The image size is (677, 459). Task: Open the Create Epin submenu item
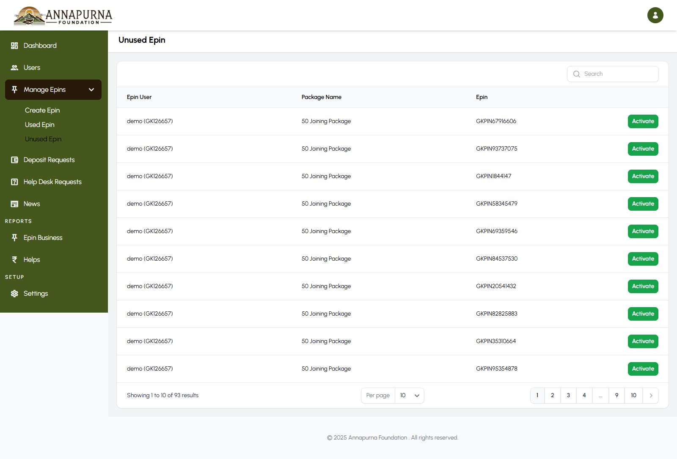coord(42,110)
